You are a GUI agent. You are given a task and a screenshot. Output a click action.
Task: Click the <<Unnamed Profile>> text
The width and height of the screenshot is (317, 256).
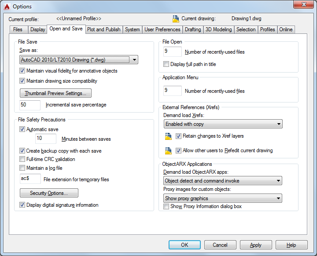(79, 18)
